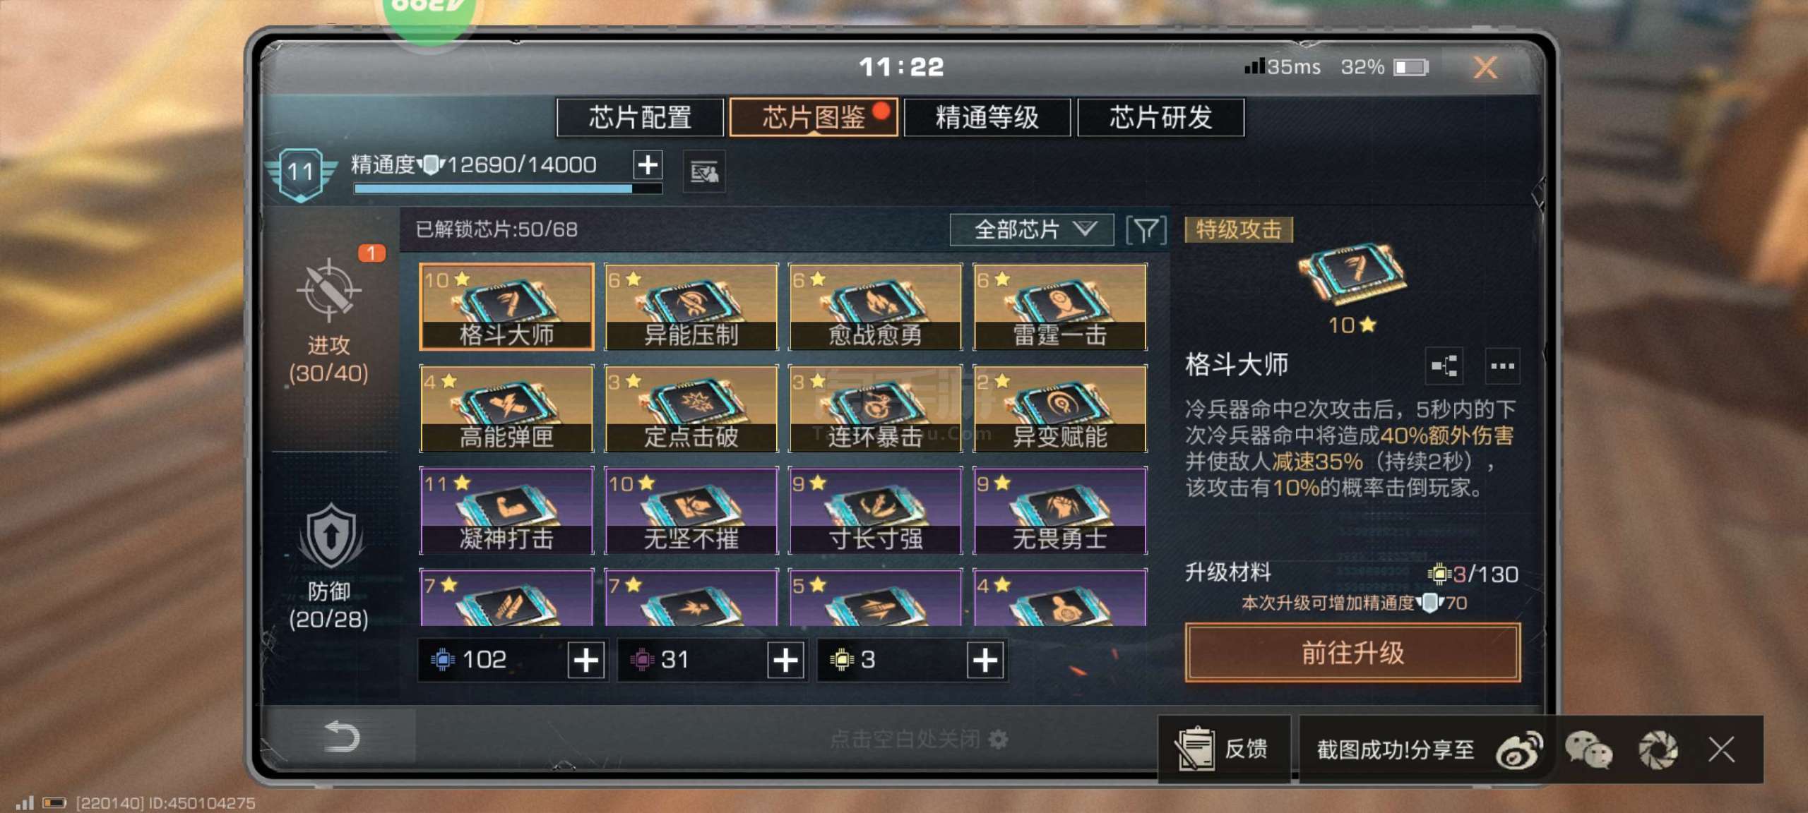Viewport: 1808px width, 813px height.
Task: Select the 防御 defense shield icon
Action: tap(329, 538)
